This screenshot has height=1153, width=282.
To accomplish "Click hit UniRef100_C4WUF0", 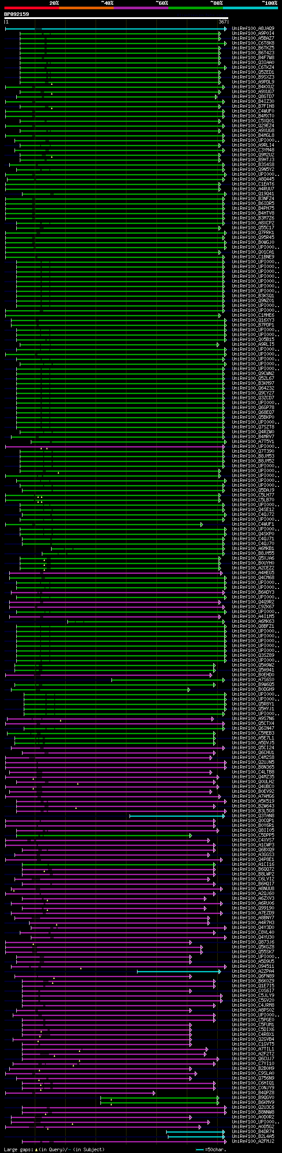I will pyautogui.click(x=253, y=111).
